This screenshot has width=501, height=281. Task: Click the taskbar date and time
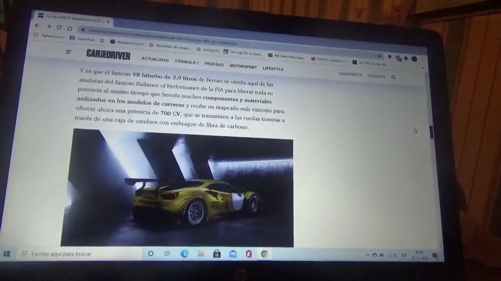pyautogui.click(x=419, y=255)
